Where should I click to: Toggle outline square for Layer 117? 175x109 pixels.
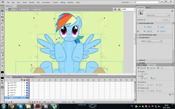point(27,88)
